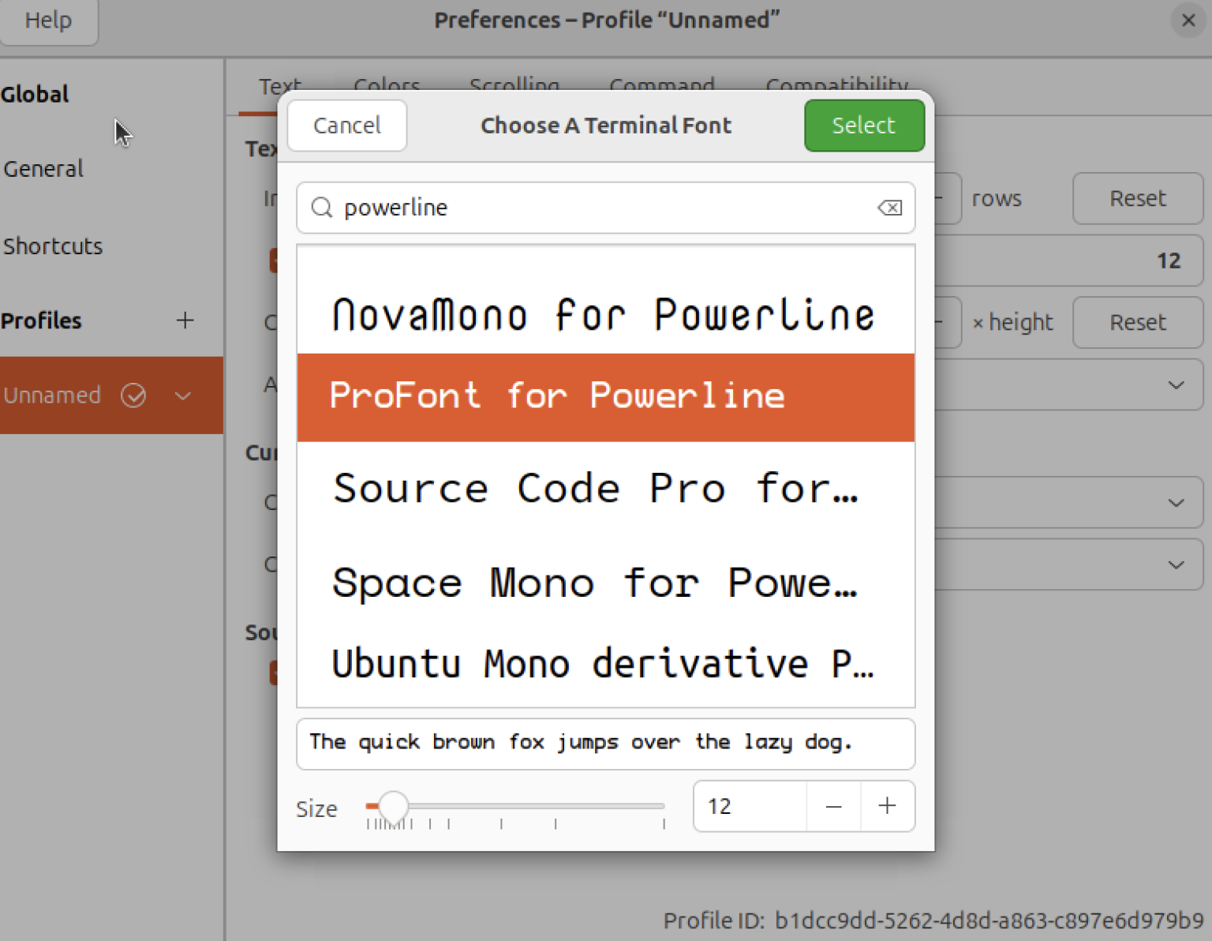
Task: Open the Shortcuts section in the sidebar
Action: [53, 246]
